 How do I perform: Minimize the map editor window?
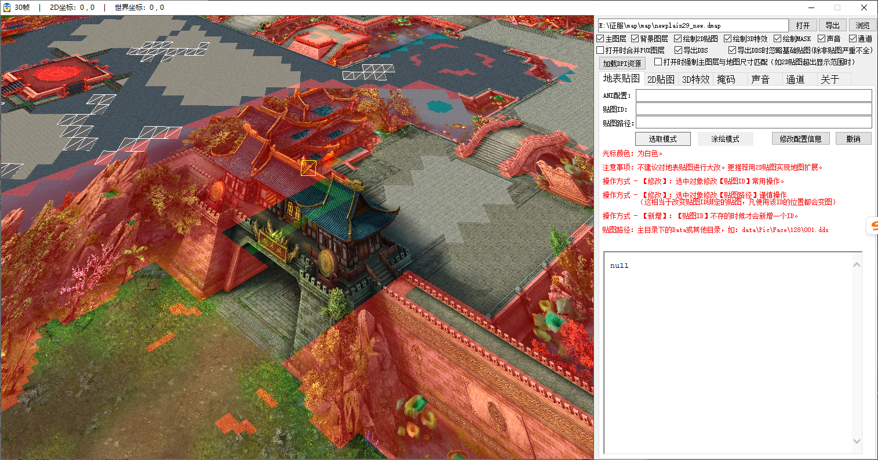811,8
